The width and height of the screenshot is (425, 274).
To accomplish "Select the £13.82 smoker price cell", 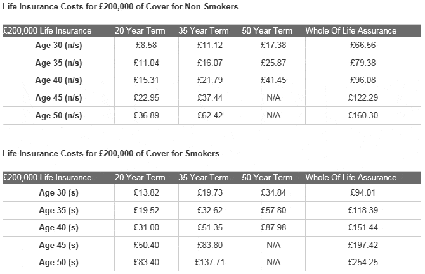I will click(x=147, y=192).
